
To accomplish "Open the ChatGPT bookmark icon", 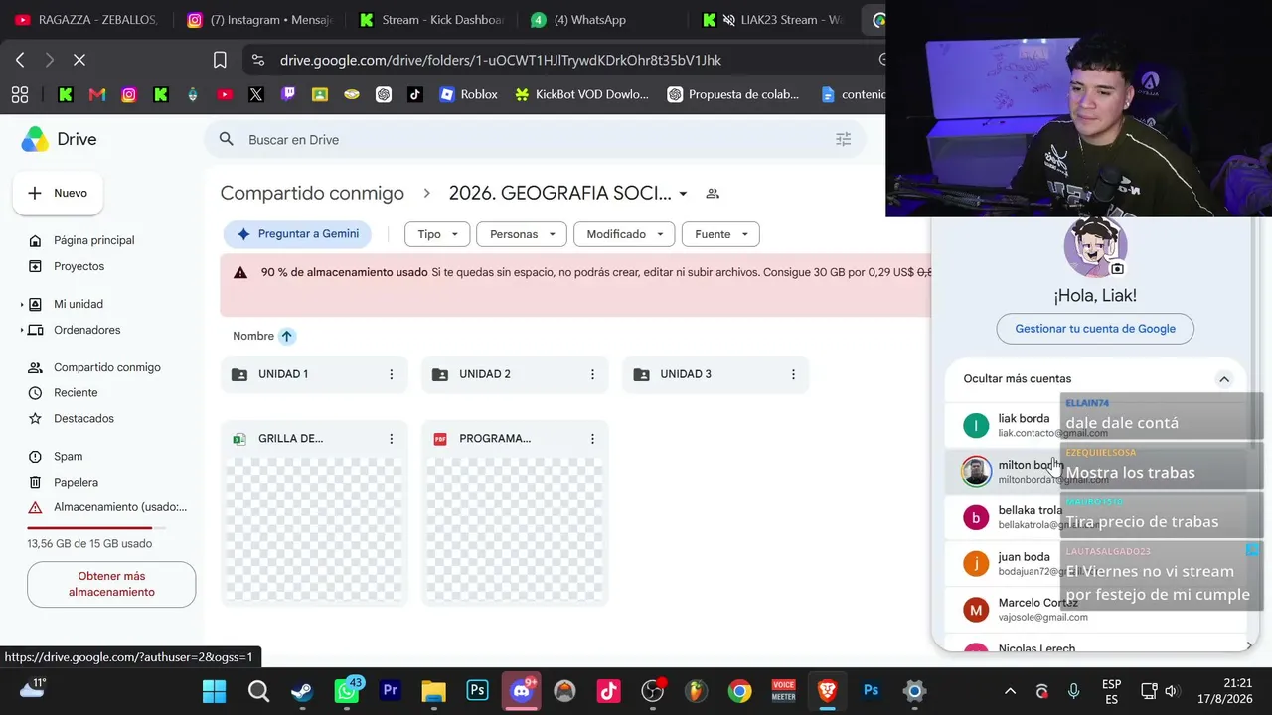I will 384,94.
